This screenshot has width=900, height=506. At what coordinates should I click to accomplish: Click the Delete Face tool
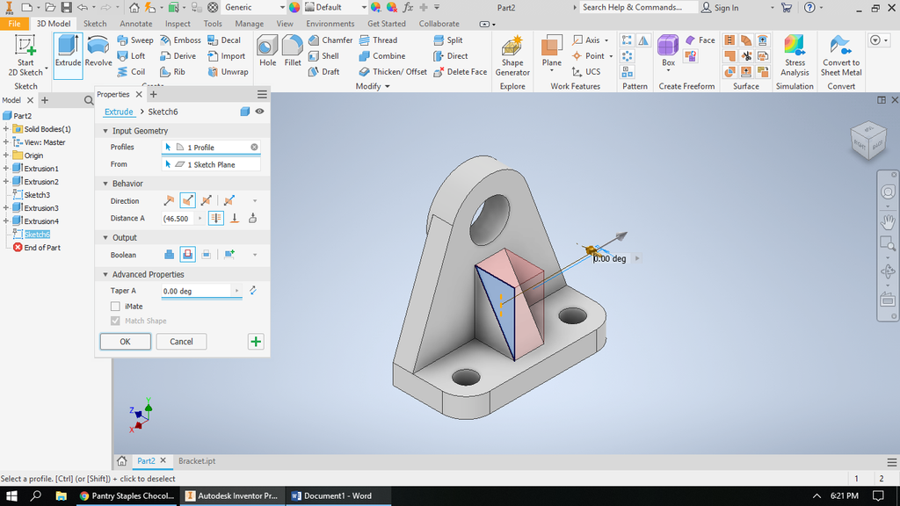pyautogui.click(x=460, y=72)
